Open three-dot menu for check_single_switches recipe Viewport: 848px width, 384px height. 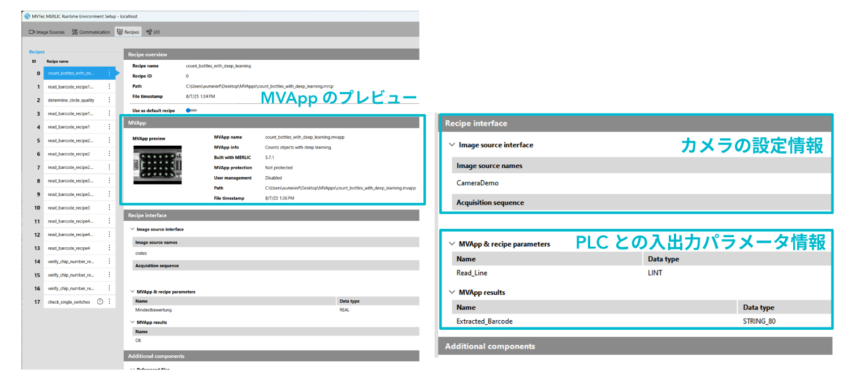109,302
